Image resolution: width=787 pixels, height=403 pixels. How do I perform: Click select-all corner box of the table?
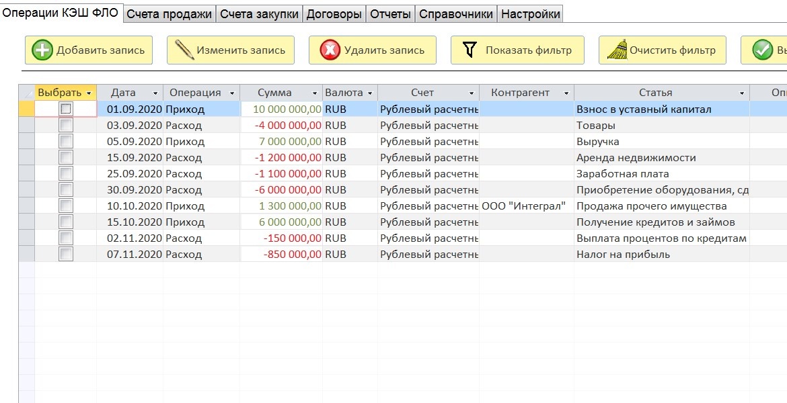(27, 93)
